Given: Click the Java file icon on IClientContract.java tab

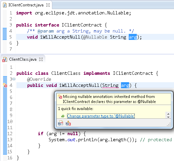Looking at the screenshot, I should point(5,5).
